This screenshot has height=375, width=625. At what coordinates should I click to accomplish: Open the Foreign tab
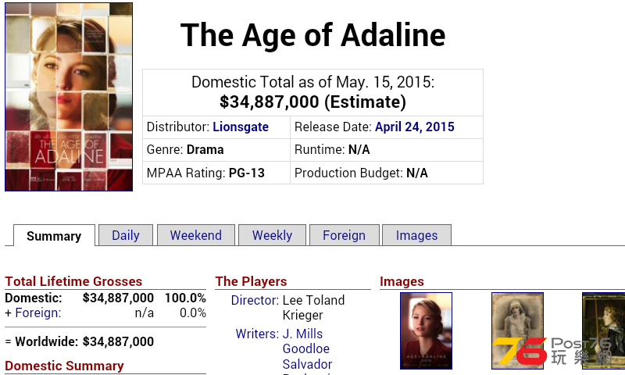tap(344, 235)
